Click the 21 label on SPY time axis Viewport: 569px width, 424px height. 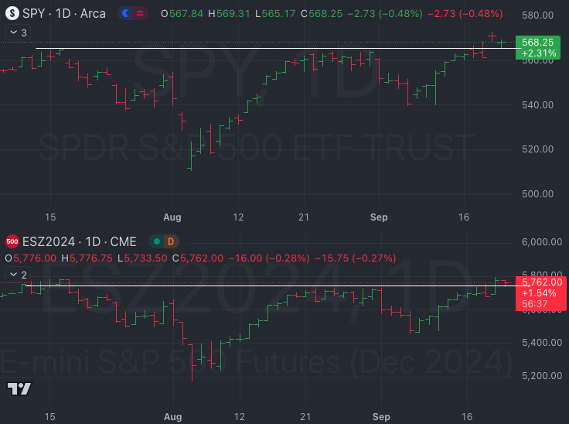304,217
